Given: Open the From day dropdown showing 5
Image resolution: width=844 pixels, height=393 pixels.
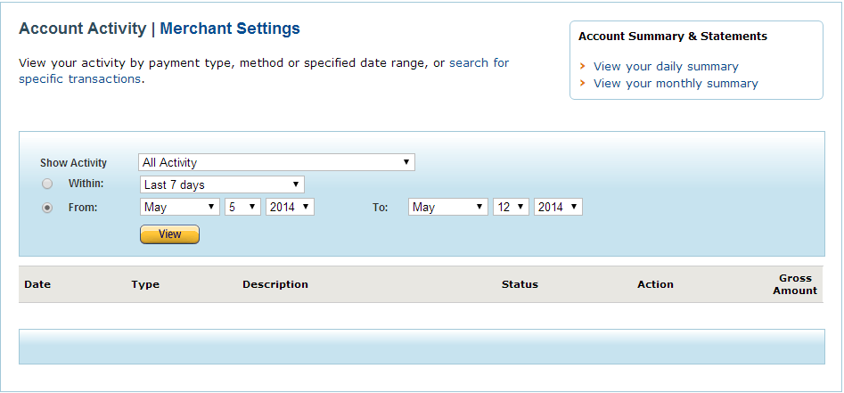Looking at the screenshot, I should pos(242,207).
